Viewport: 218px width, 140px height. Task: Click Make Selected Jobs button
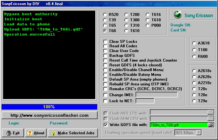tap(73, 133)
